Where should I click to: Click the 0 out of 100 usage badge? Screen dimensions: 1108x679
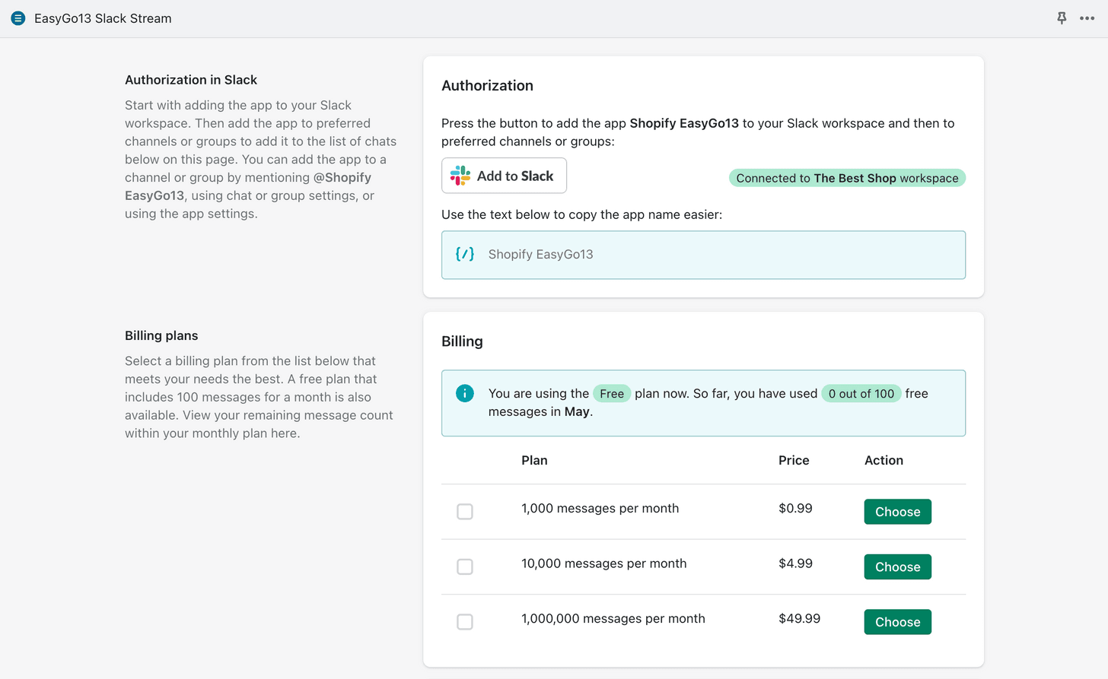click(x=861, y=393)
